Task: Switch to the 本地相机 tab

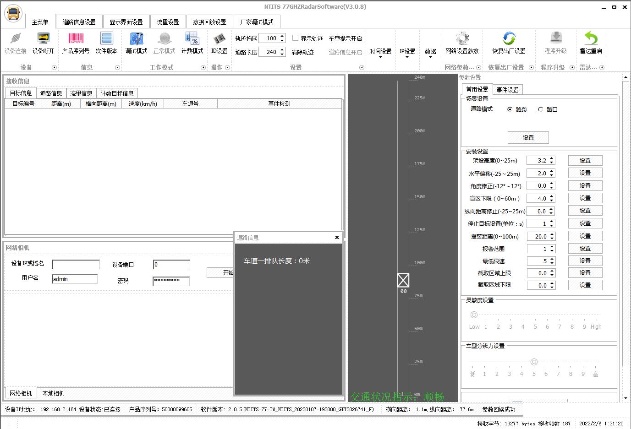Action: tap(53, 393)
